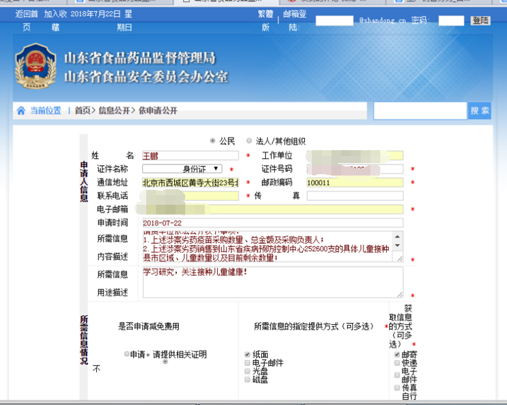Select the 公民 radio button

pyautogui.click(x=213, y=140)
